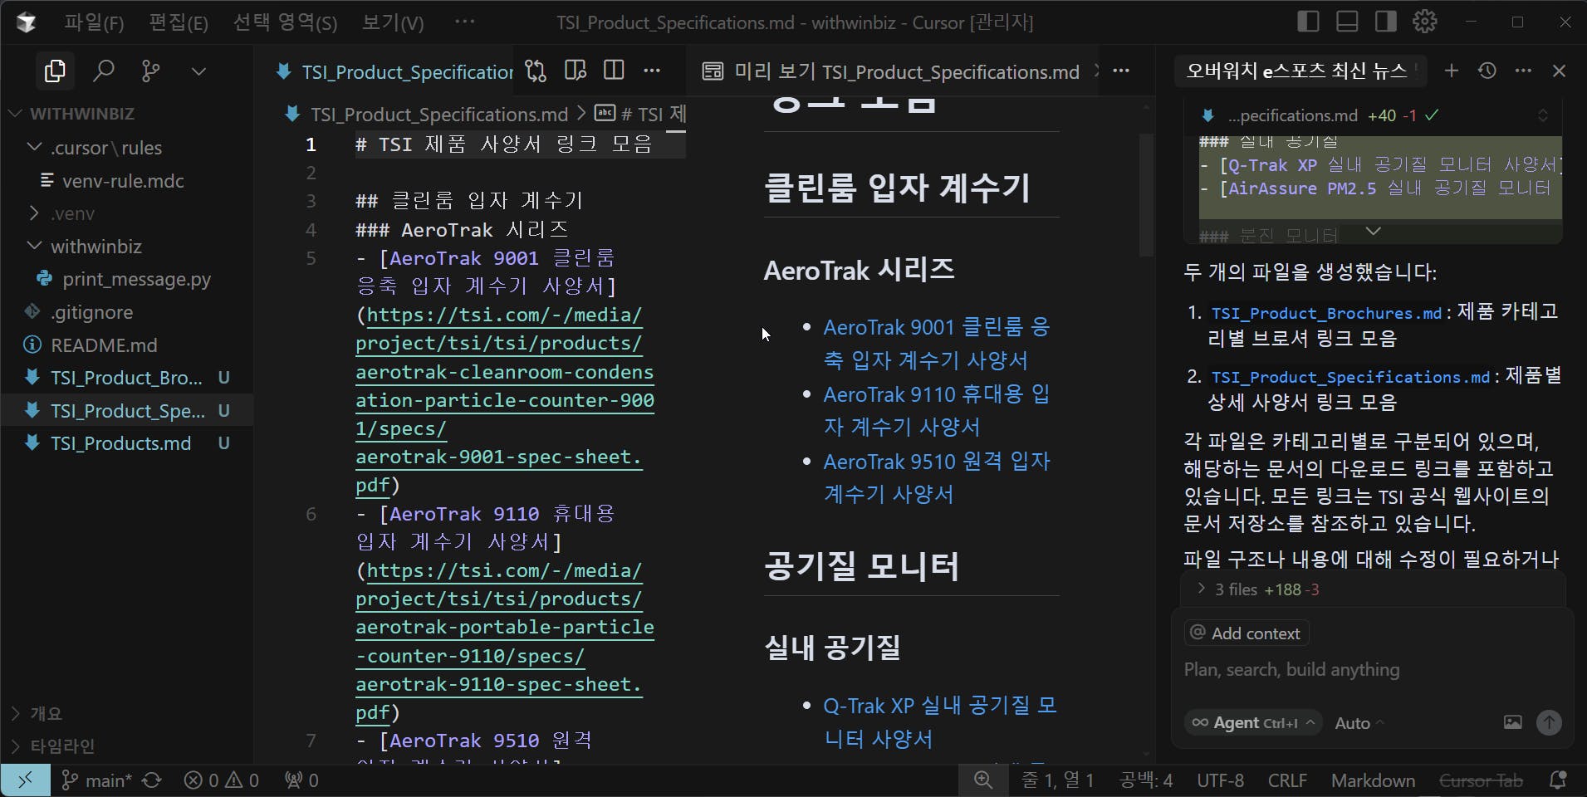Expand the code diff block chevron
The image size is (1587, 797).
pos(1374,232)
